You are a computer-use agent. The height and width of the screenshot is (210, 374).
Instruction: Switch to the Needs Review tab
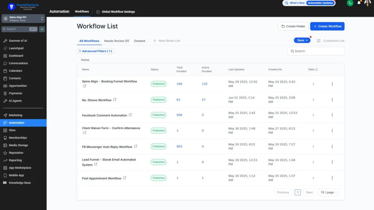pyautogui.click(x=117, y=41)
